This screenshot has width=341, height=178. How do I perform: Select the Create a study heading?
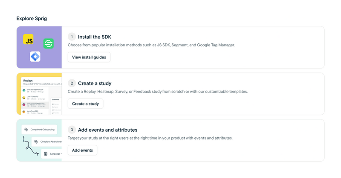[95, 83]
